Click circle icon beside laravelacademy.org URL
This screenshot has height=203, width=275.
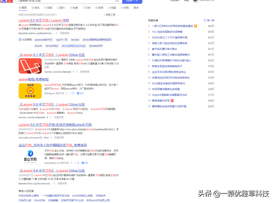pos(56,33)
